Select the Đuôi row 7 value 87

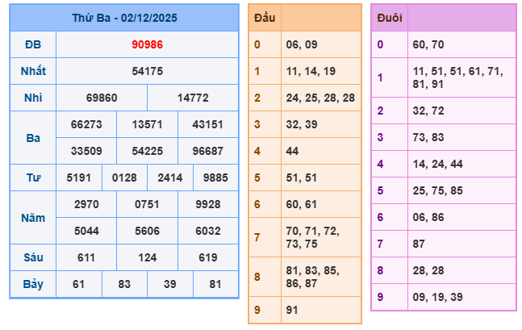[418, 244]
